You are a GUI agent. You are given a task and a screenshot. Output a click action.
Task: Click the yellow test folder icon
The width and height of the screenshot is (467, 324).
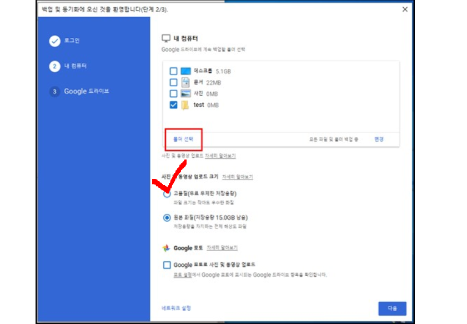pos(185,105)
